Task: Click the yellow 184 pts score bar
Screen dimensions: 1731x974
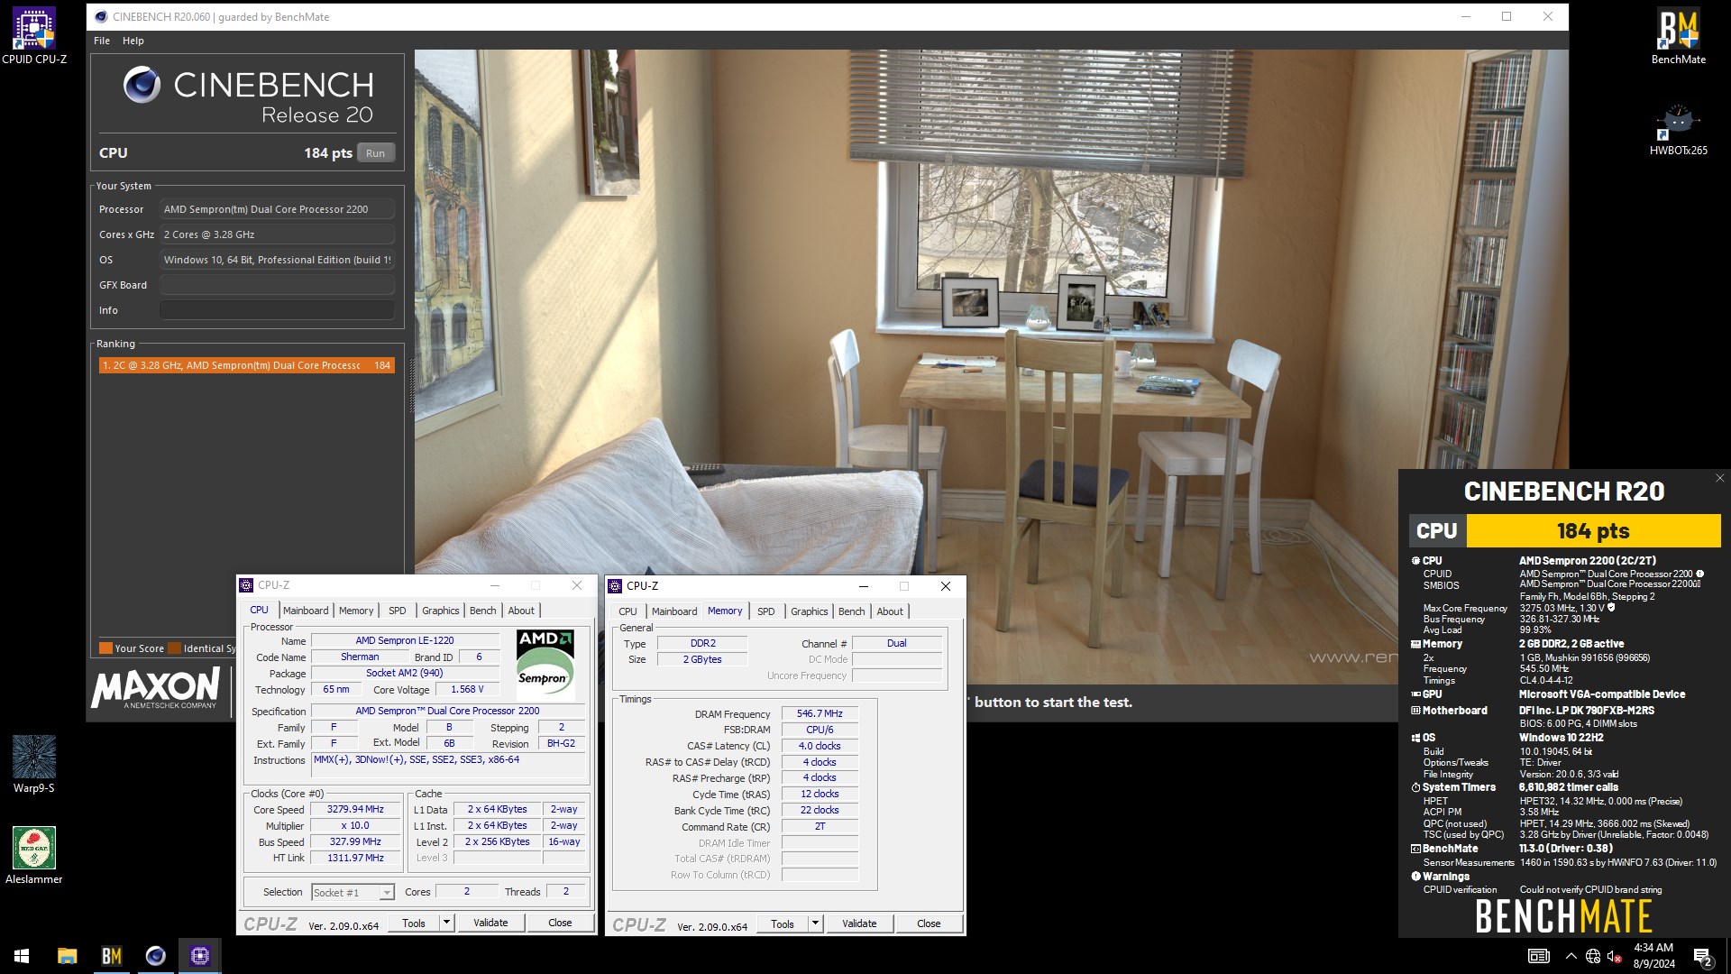Action: point(1593,530)
